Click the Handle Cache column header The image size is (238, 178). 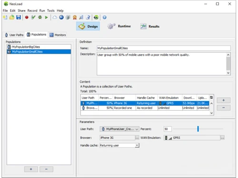[147, 98]
